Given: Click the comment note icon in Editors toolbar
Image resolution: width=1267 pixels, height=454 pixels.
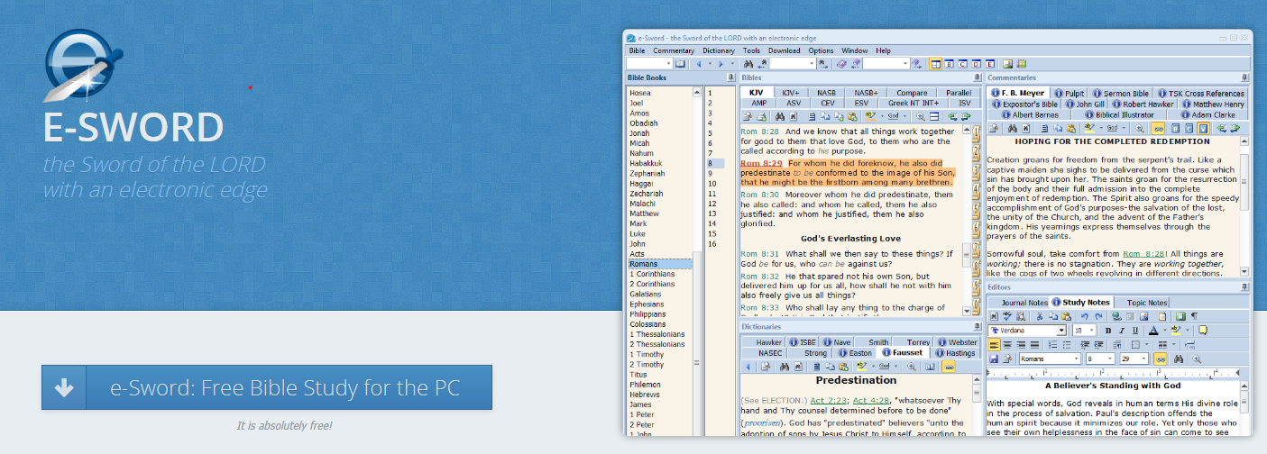Looking at the screenshot, I should click(x=1202, y=331).
